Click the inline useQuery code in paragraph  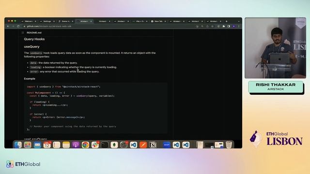36,53
